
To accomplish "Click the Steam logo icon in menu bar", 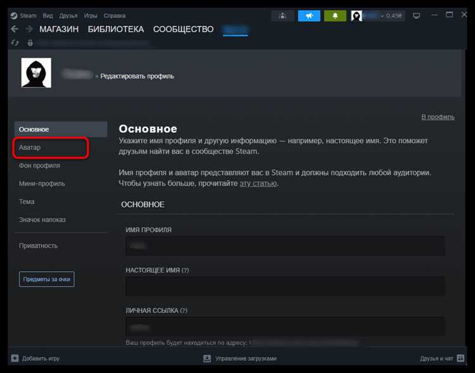I will point(14,16).
